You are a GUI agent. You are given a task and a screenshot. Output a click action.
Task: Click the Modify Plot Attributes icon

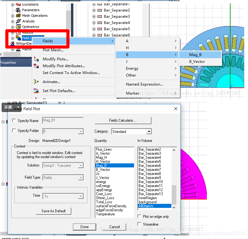click(x=36, y=66)
